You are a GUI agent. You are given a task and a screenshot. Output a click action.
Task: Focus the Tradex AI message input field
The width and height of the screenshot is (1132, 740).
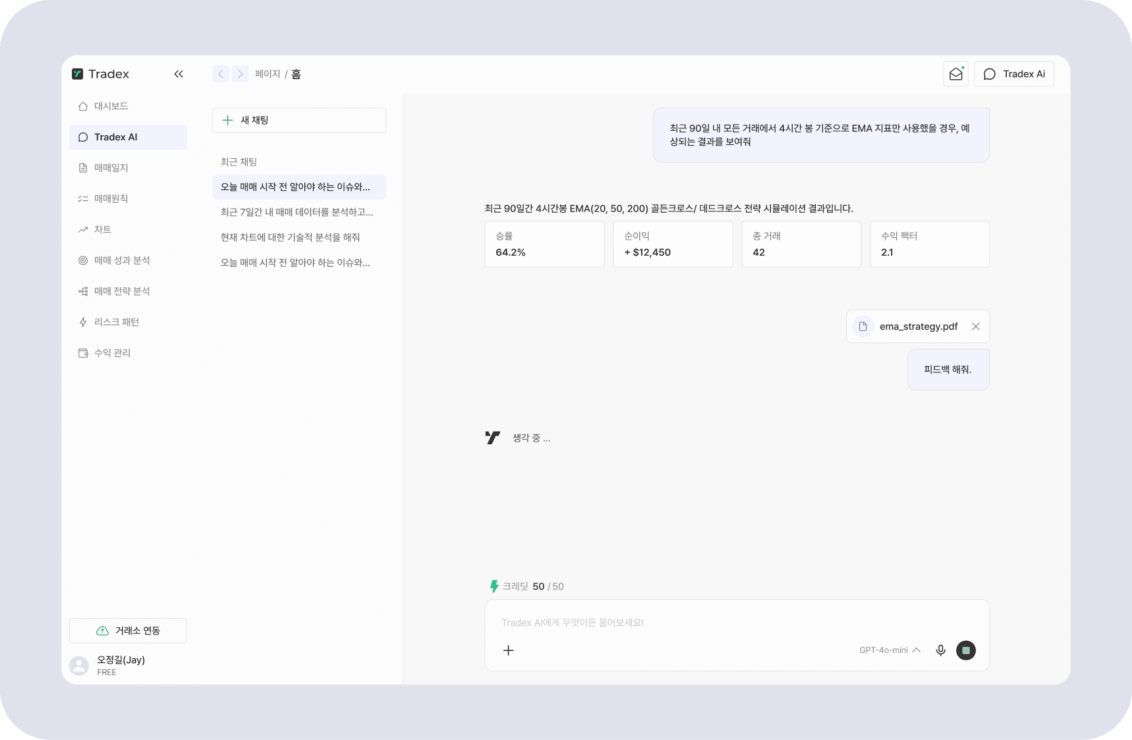coord(737,623)
